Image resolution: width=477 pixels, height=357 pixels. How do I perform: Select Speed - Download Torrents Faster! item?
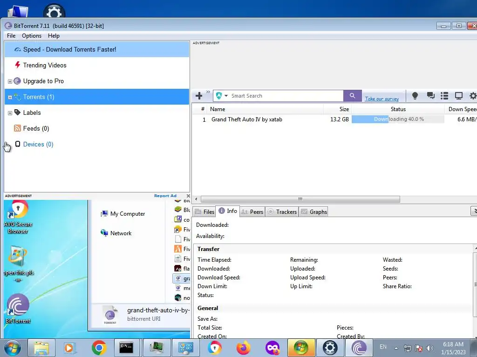pos(97,49)
